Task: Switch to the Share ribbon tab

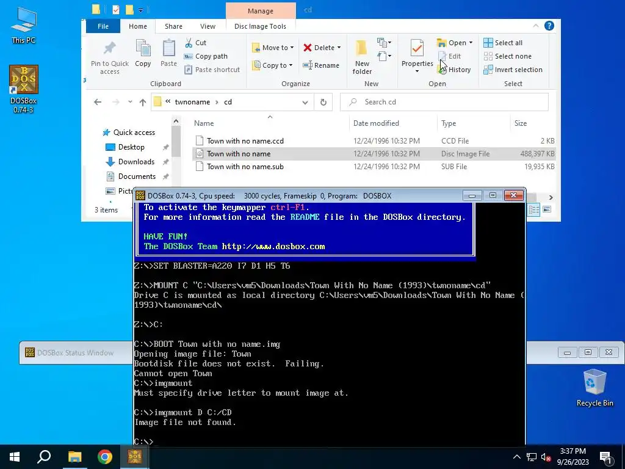Action: pyautogui.click(x=173, y=26)
